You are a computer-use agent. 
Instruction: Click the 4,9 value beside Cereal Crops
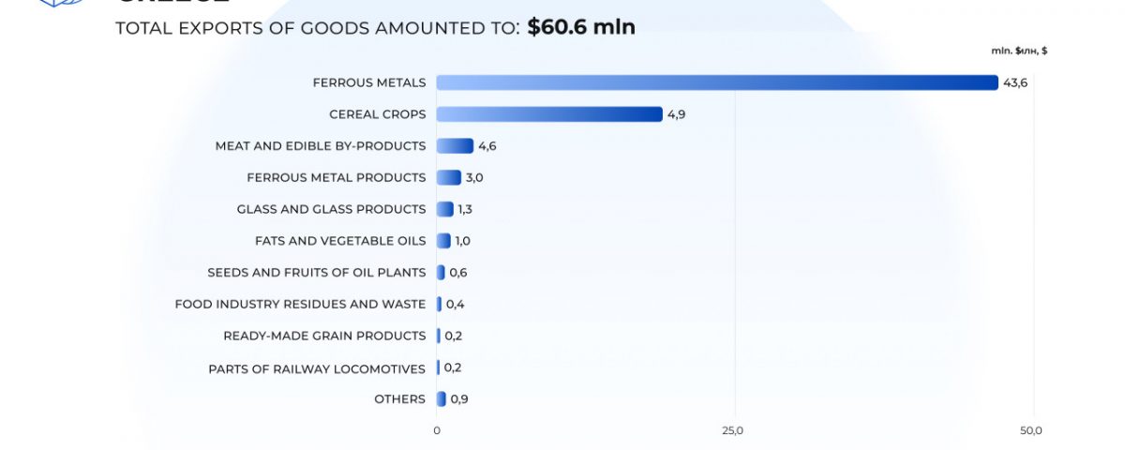click(x=678, y=114)
